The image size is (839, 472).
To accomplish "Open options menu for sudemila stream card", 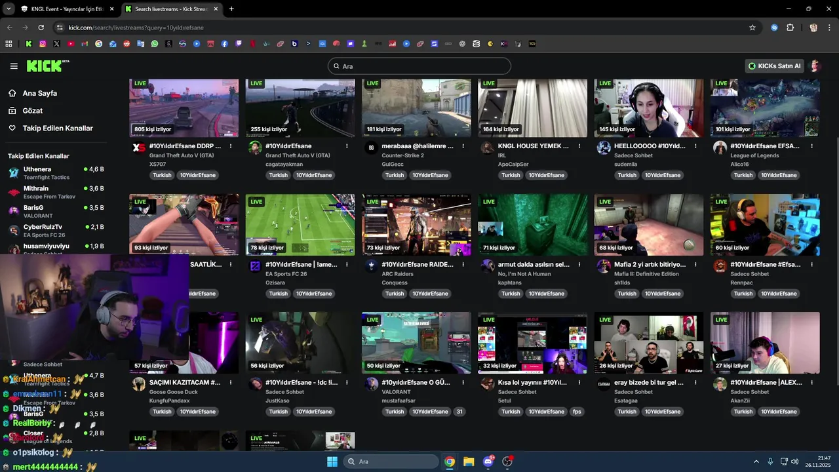I will coord(695,146).
